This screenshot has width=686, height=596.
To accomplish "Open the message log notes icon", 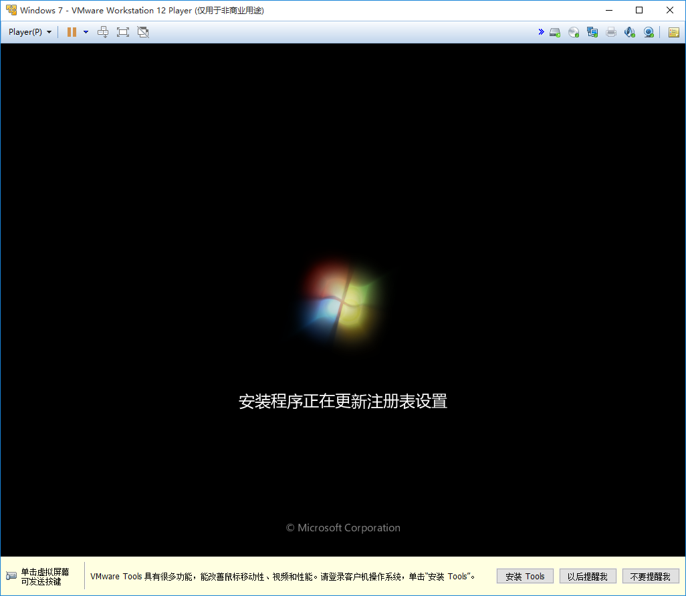I will point(674,32).
